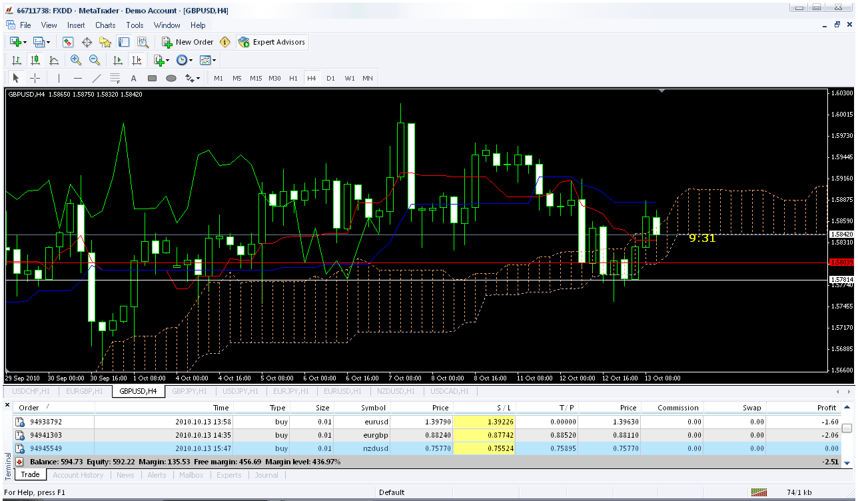Image resolution: width=858 pixels, height=501 pixels.
Task: Switch to the EURGBP,H1 chart tab
Action: click(x=85, y=391)
